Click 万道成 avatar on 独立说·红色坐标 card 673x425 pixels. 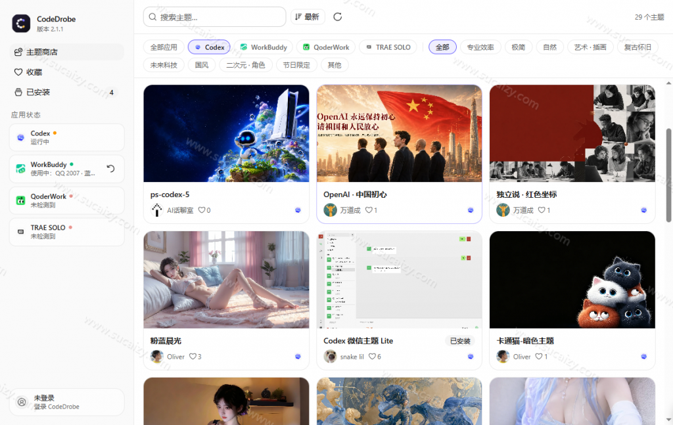[503, 210]
